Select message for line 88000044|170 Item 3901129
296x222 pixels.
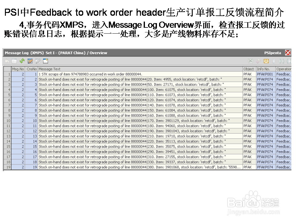pos(140,121)
